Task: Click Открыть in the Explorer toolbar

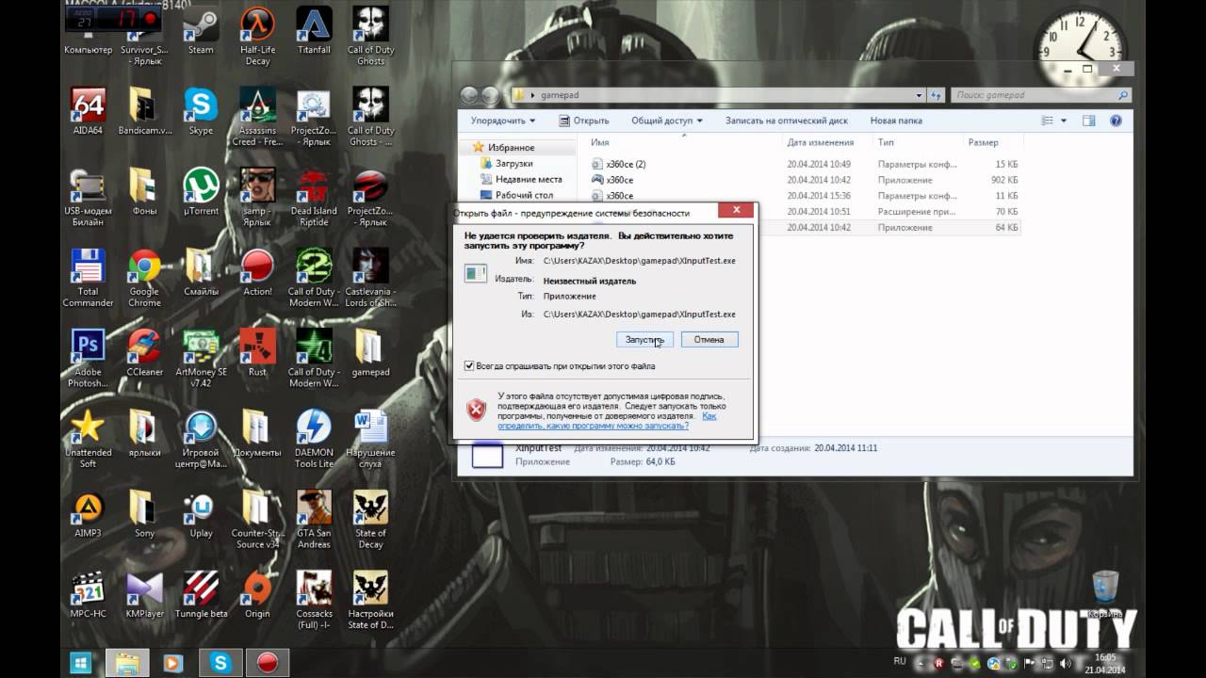Action: click(x=583, y=121)
